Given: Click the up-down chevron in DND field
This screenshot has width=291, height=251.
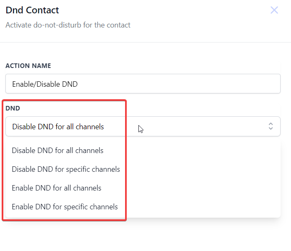Looking at the screenshot, I should pyautogui.click(x=271, y=126).
